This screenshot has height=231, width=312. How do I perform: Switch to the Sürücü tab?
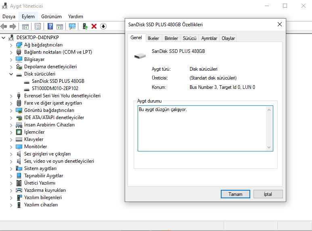190,38
